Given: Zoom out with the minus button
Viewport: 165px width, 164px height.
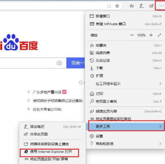Looking at the screenshot, I should point(132,35).
